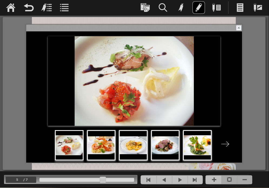The width and height of the screenshot is (269, 188).
Task: Toggle the active pen tool
Action: point(198,8)
